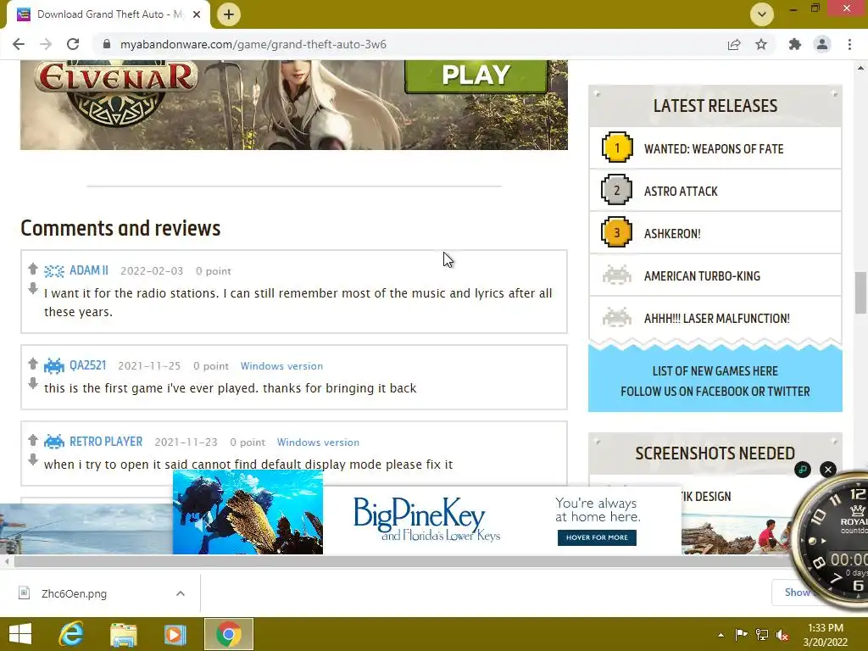The height and width of the screenshot is (651, 868).
Task: Downvote QA2521's comment
Action: (x=33, y=382)
